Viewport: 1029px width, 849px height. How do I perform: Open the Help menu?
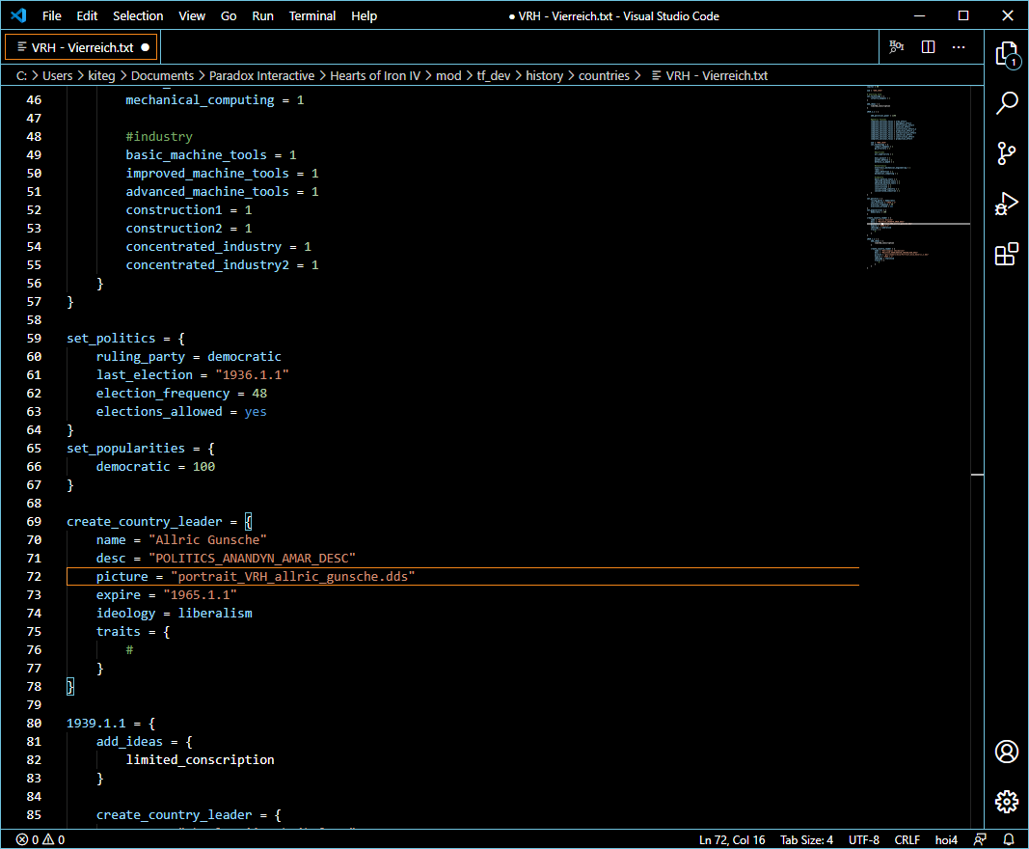364,15
